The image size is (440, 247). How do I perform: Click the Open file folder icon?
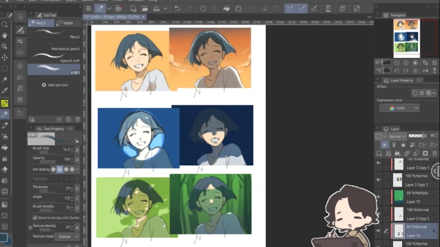click(144, 9)
